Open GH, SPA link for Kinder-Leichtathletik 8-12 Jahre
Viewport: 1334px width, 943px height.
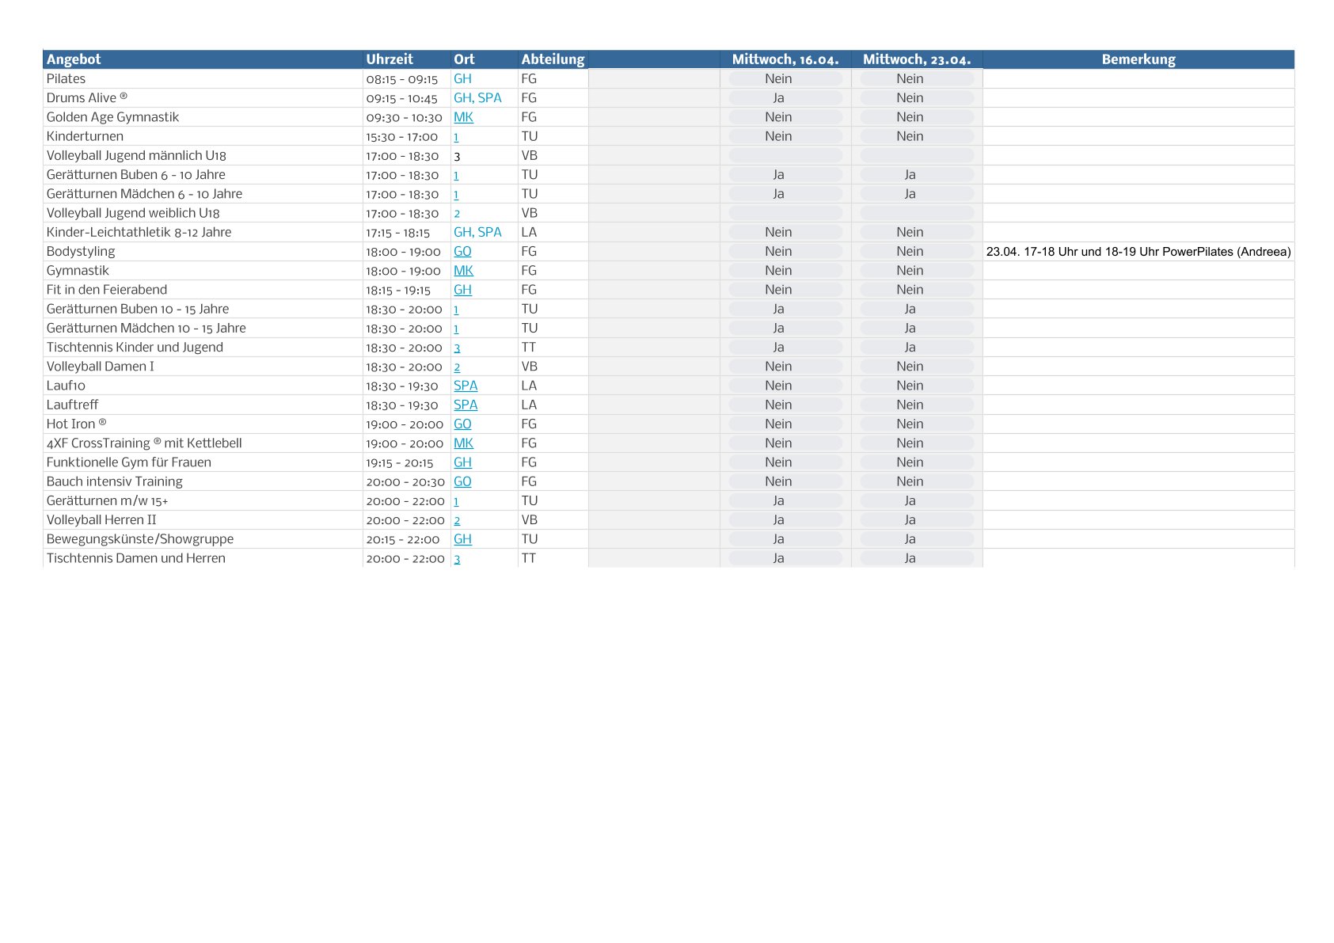click(477, 232)
